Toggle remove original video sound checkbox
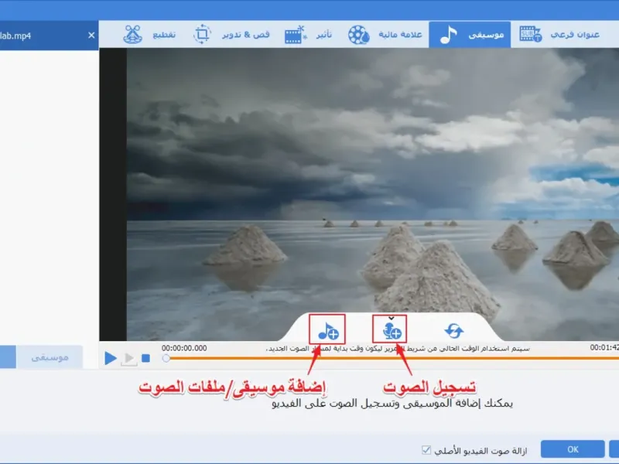 point(426,450)
